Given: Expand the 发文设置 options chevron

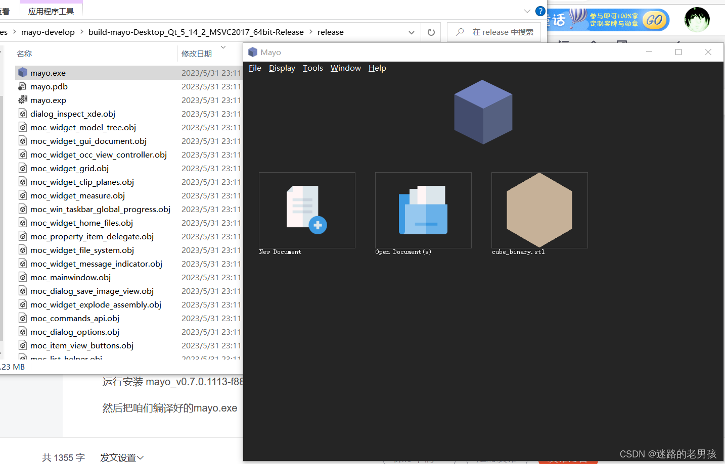Looking at the screenshot, I should point(140,458).
